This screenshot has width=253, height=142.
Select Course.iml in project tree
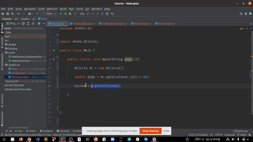click(x=11, y=81)
